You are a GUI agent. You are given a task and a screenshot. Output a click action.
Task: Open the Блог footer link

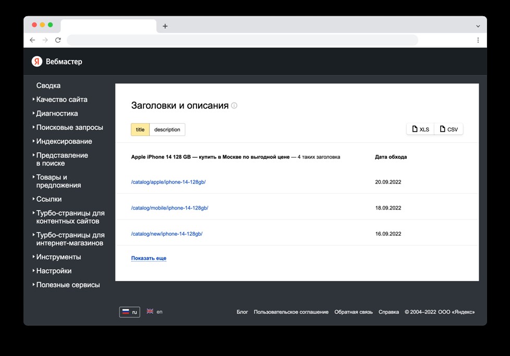[x=242, y=312]
